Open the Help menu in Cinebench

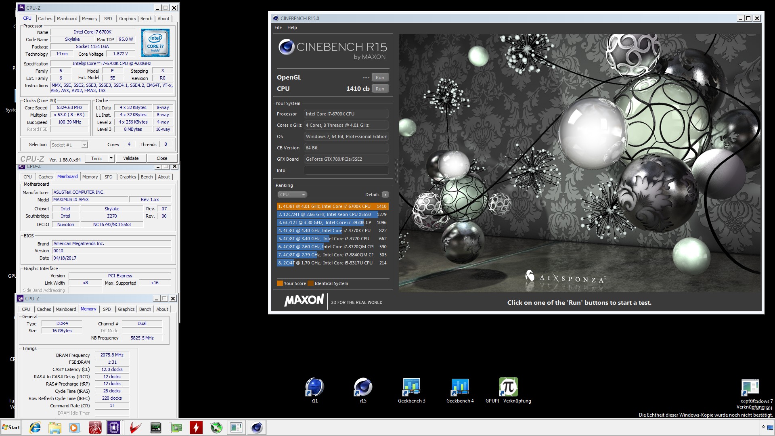pos(292,27)
